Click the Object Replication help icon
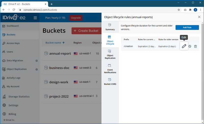 tap(36, 69)
